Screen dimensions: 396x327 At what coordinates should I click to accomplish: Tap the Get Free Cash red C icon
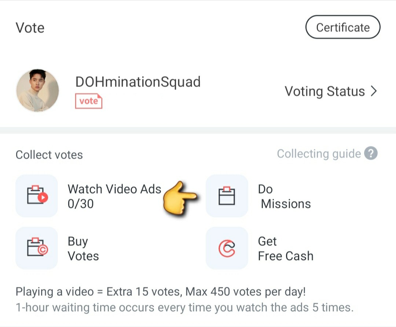tap(227, 248)
